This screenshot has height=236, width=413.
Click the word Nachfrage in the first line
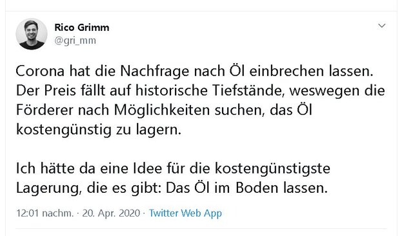(155, 71)
